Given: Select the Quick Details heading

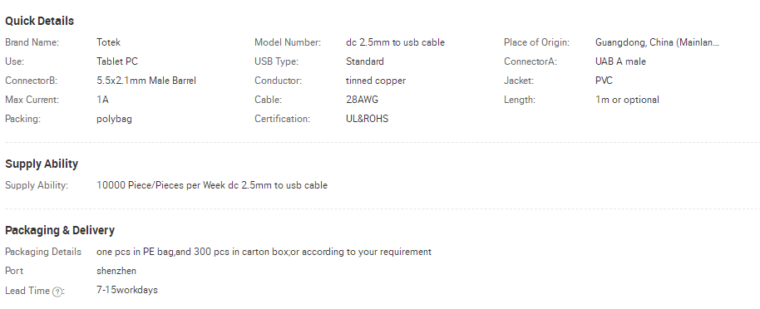Looking at the screenshot, I should click(39, 21).
